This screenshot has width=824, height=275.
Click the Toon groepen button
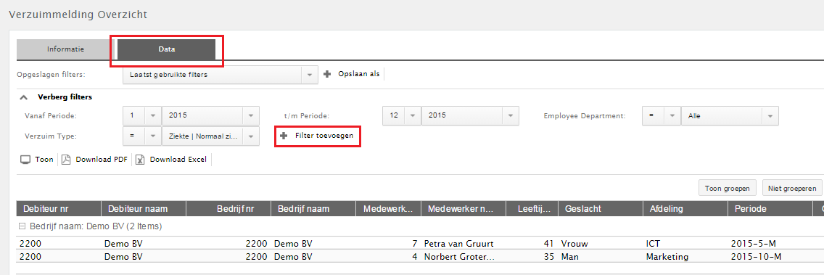click(x=728, y=188)
